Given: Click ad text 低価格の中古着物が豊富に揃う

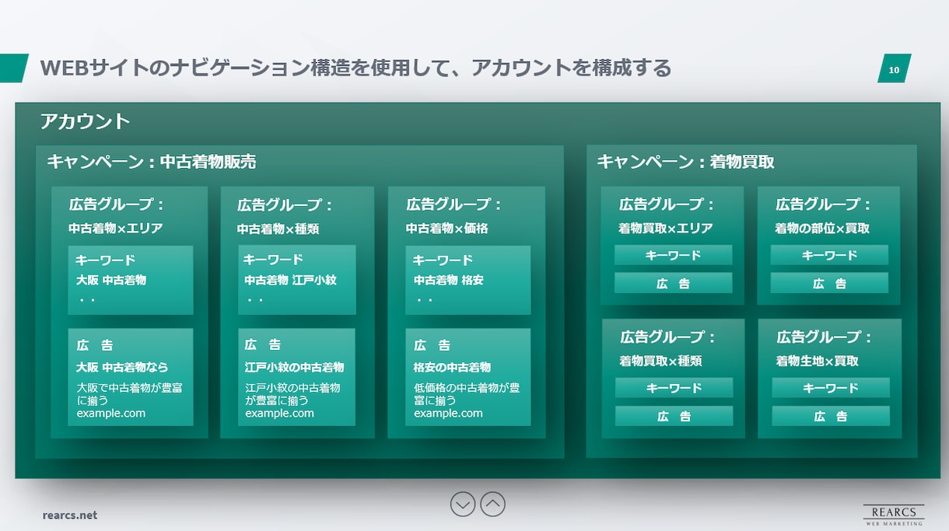Looking at the screenshot, I should pos(467,393).
